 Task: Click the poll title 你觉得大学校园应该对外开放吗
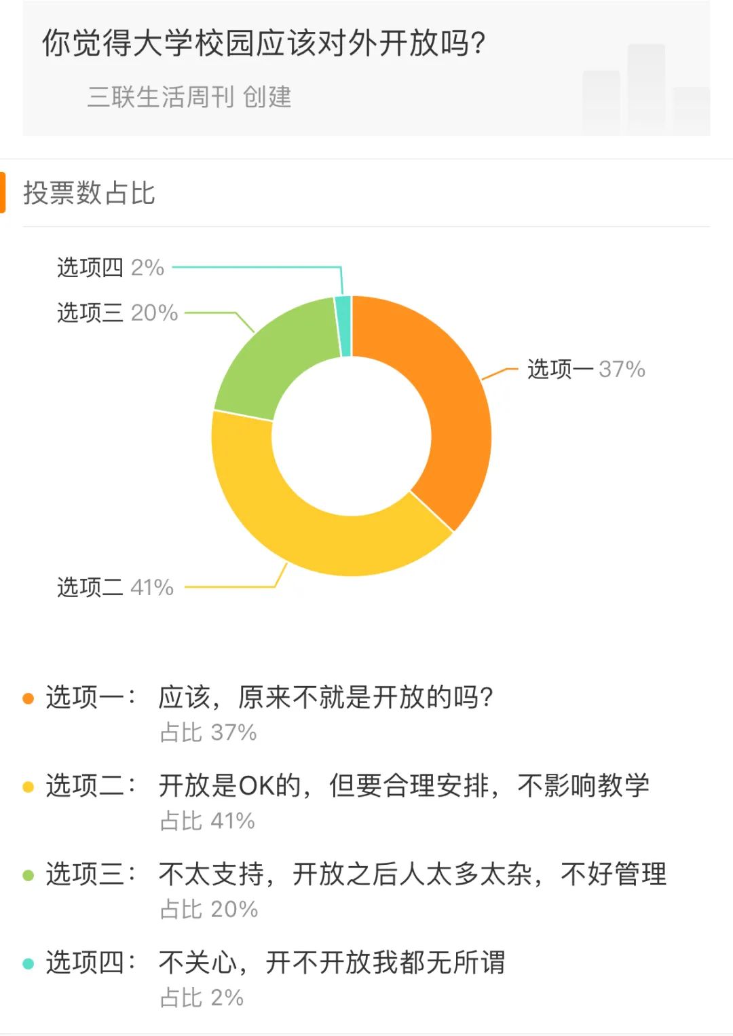(x=264, y=43)
